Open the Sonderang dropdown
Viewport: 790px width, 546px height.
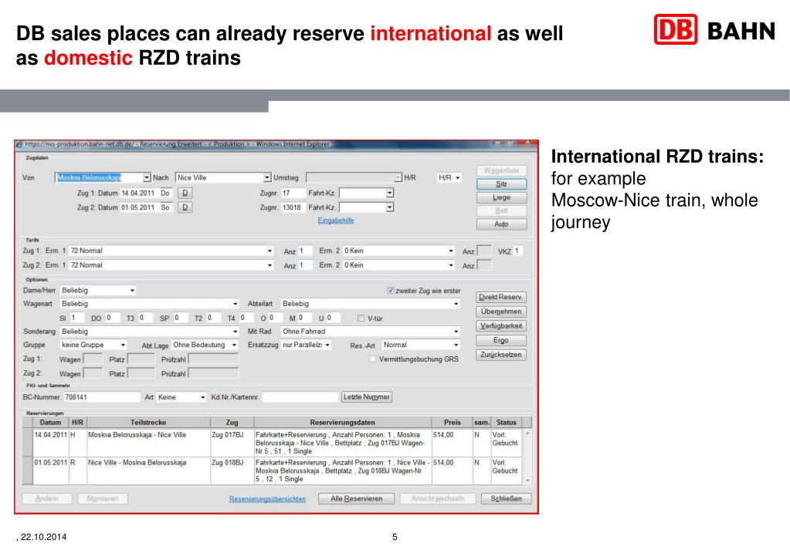click(x=235, y=332)
